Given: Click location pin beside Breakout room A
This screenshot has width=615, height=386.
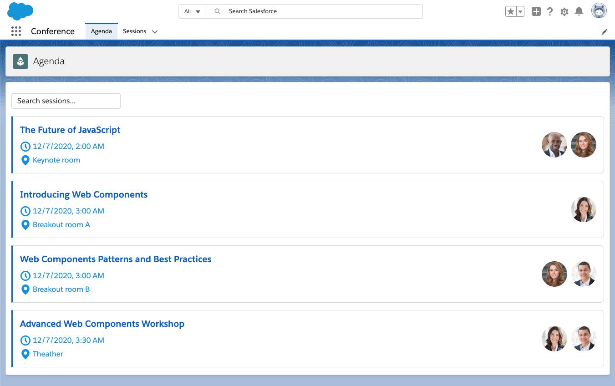Looking at the screenshot, I should point(25,225).
